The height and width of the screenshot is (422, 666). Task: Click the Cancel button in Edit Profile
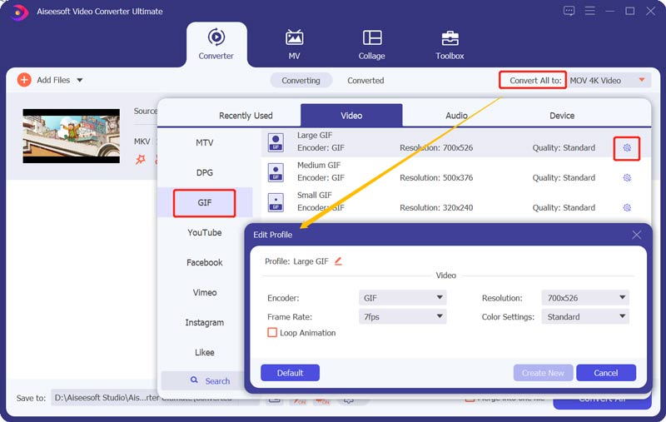point(605,373)
